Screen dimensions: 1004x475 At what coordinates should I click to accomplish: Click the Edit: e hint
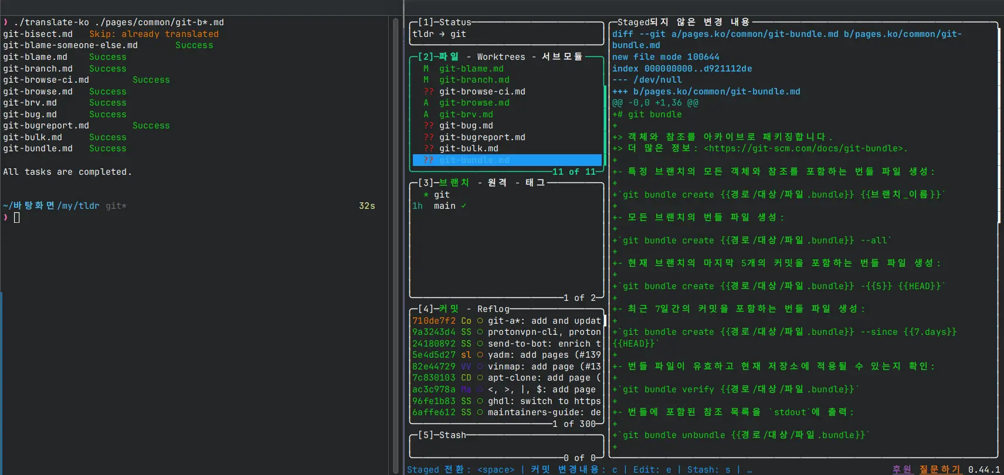(652, 469)
